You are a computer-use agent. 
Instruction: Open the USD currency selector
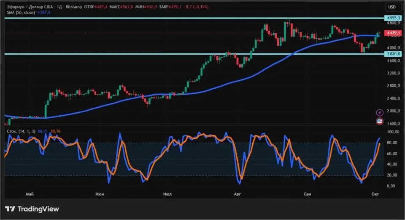tap(391, 7)
